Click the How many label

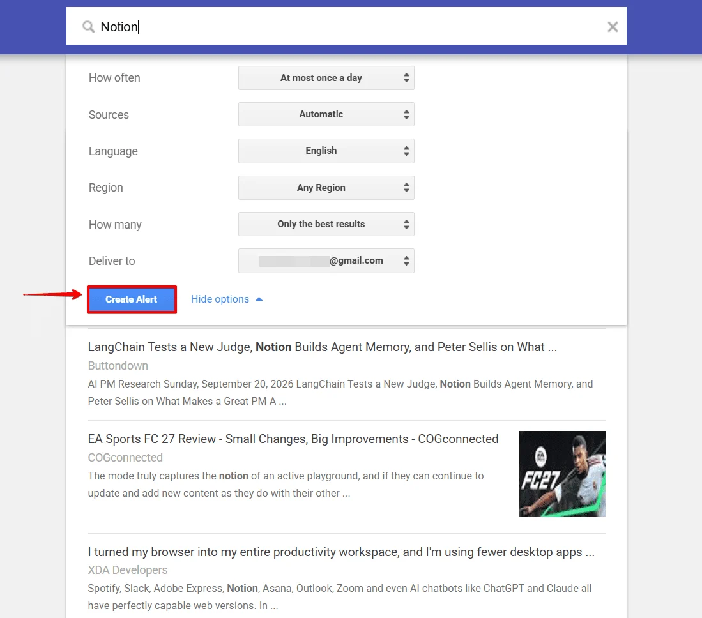point(115,225)
